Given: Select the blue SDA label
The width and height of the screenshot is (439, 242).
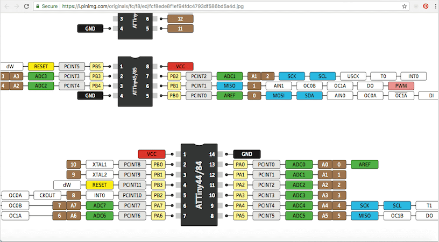Looking at the screenshot, I should tap(309, 95).
